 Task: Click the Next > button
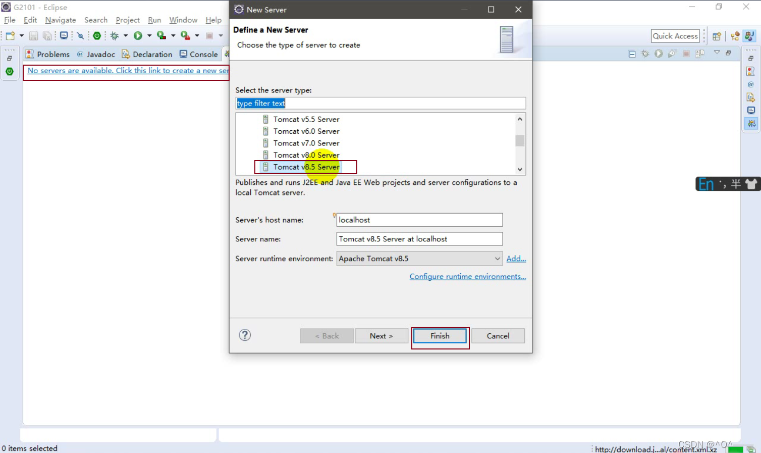382,336
